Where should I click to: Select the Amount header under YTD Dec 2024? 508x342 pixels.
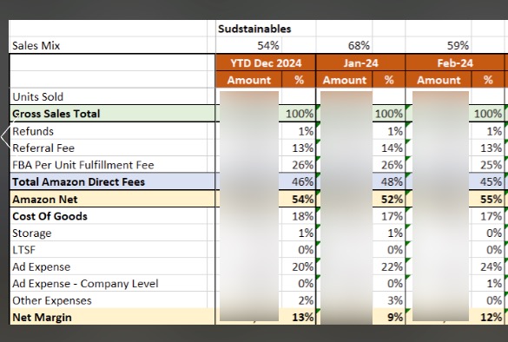[249, 80]
